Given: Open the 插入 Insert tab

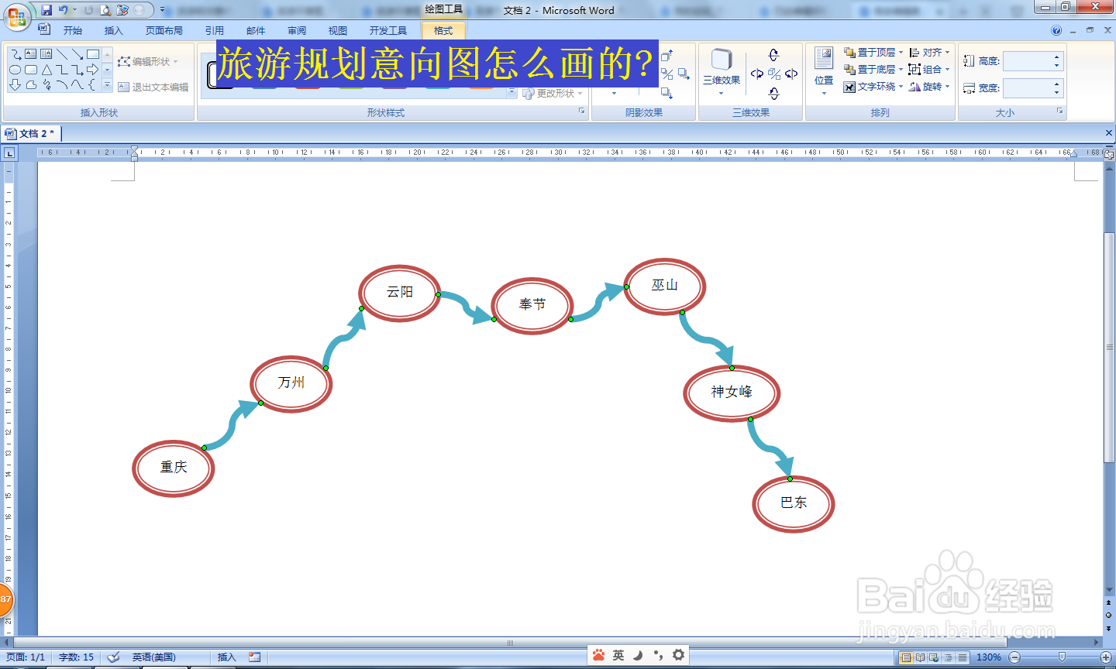Looking at the screenshot, I should point(114,31).
